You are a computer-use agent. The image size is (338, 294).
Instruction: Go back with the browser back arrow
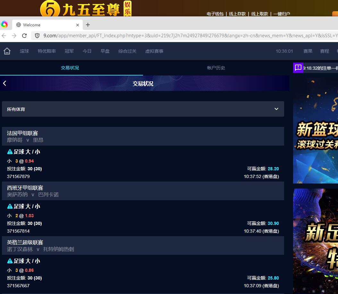[x=4, y=36]
